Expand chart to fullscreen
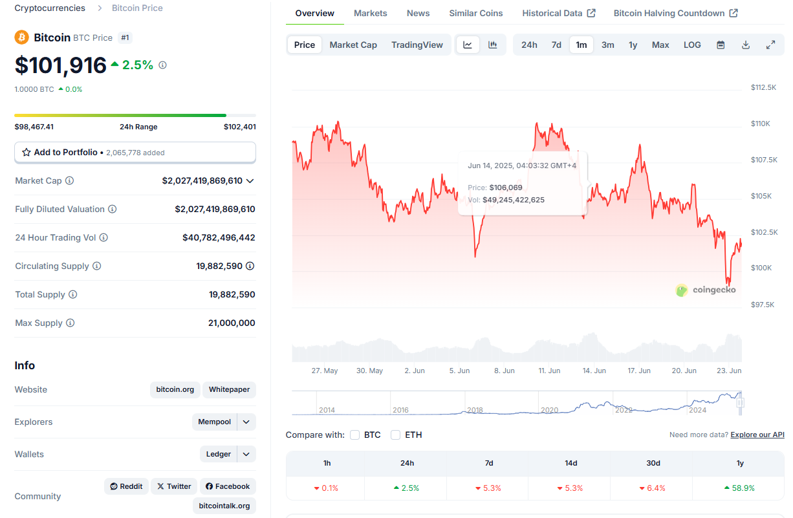 [x=770, y=45]
